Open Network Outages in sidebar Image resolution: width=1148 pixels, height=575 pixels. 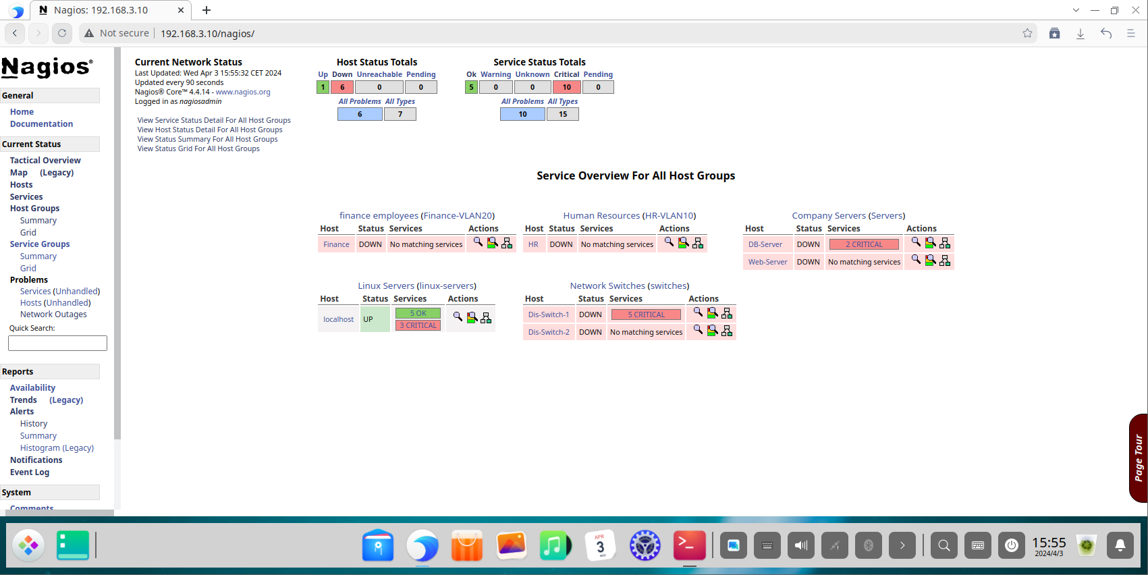tap(53, 314)
